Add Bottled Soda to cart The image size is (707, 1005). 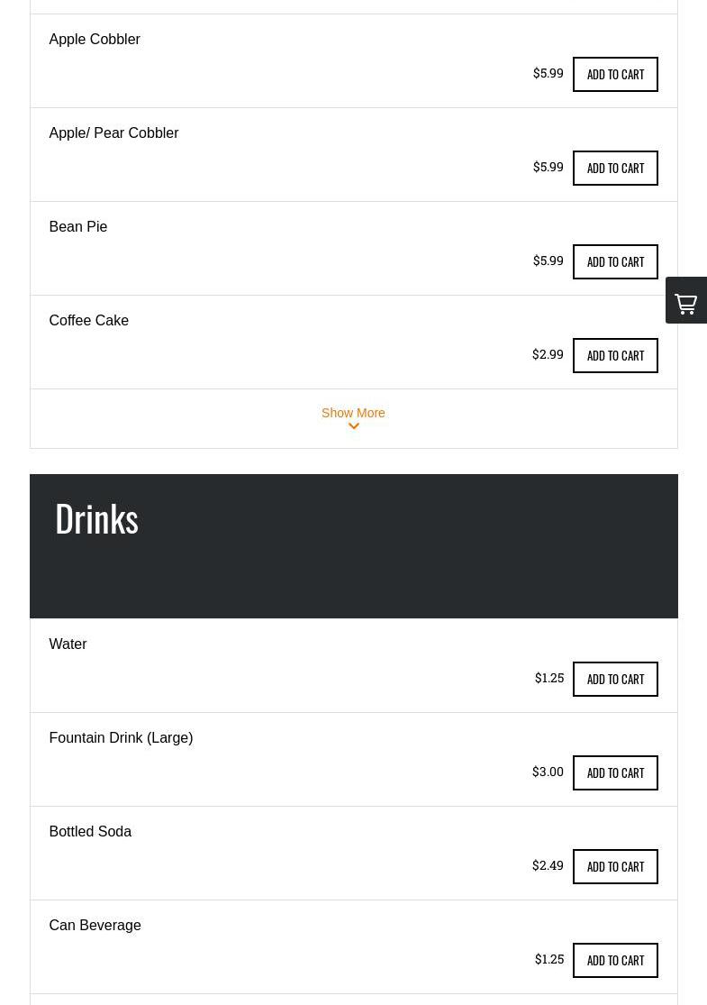615,866
